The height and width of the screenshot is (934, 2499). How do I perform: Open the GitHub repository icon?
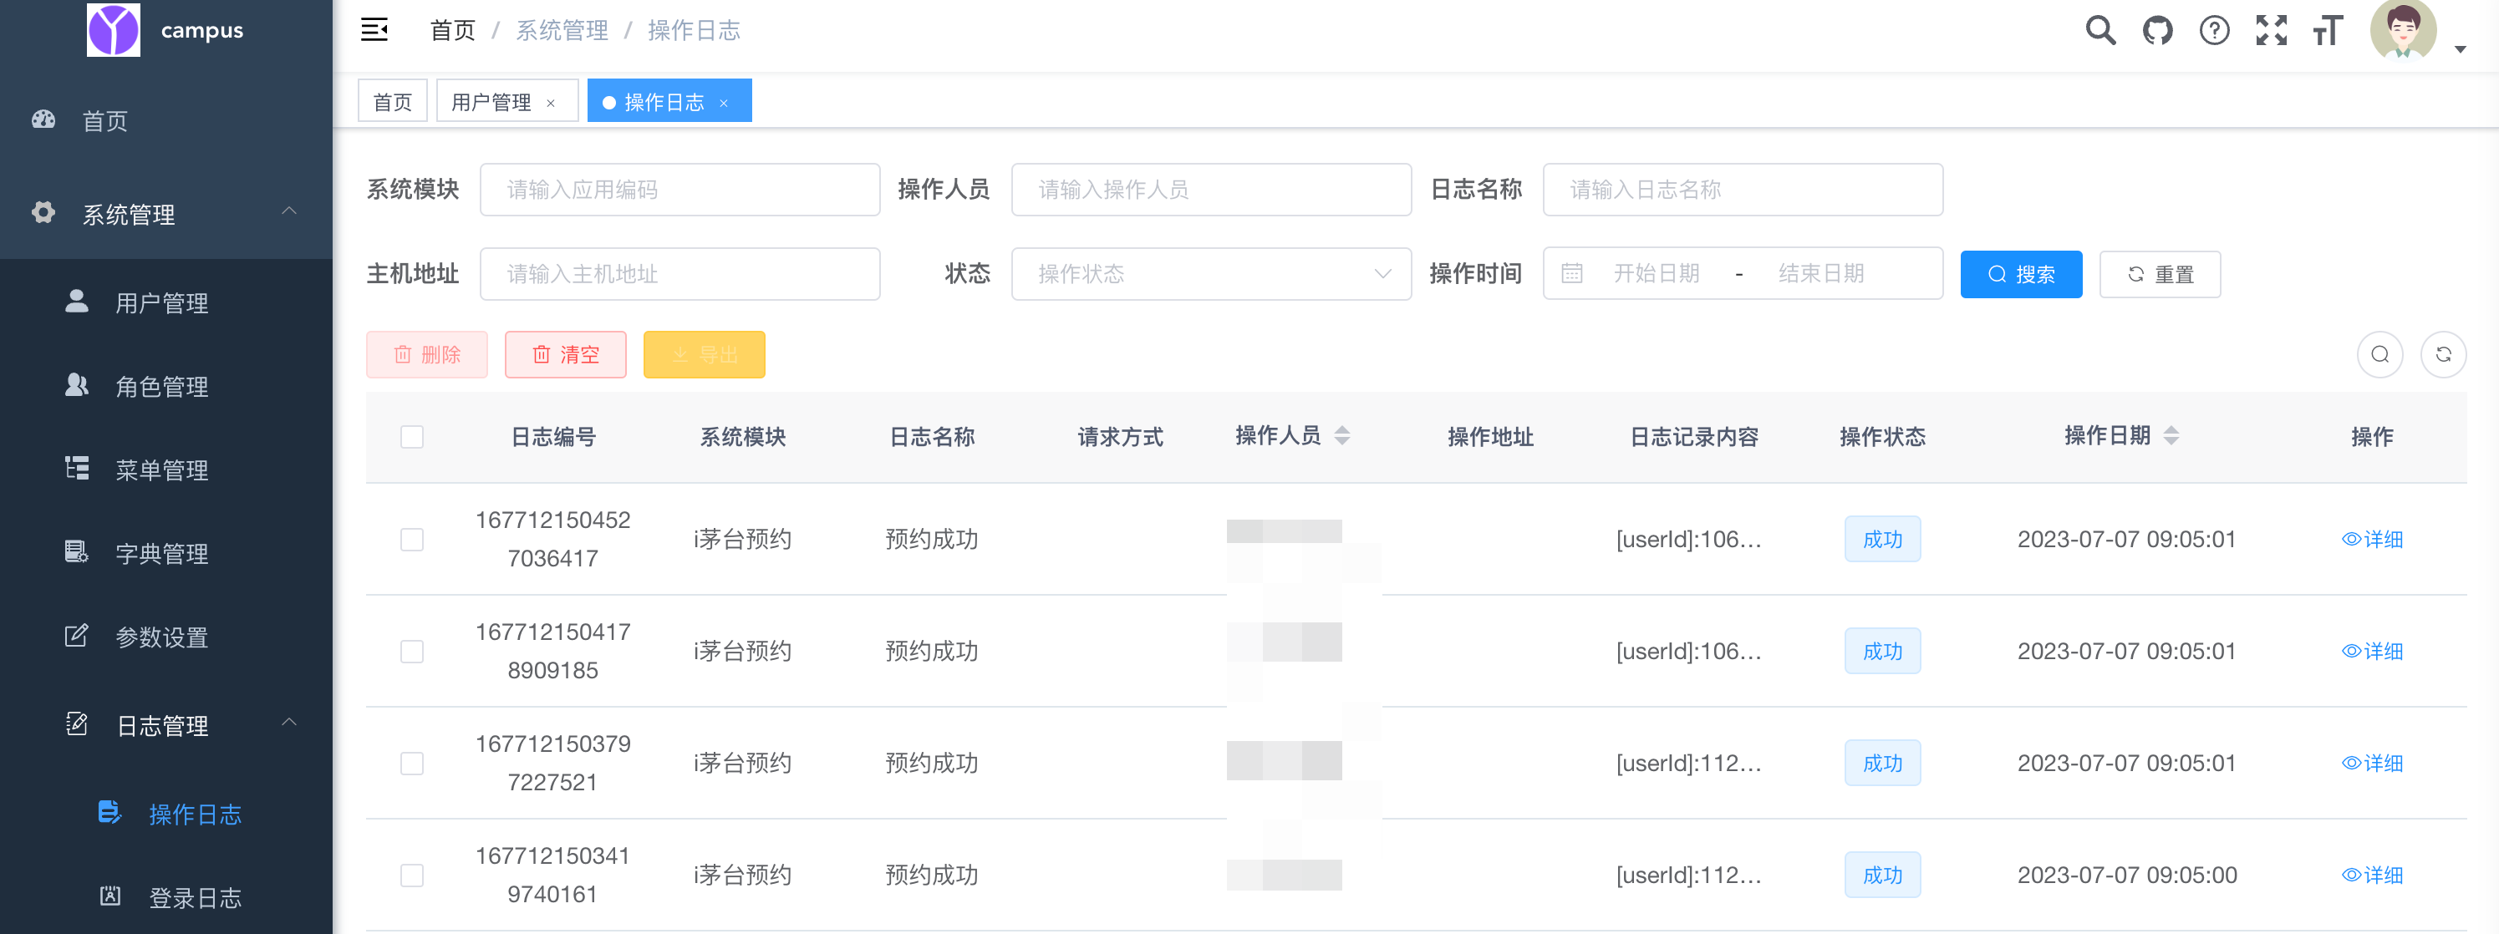click(2157, 30)
